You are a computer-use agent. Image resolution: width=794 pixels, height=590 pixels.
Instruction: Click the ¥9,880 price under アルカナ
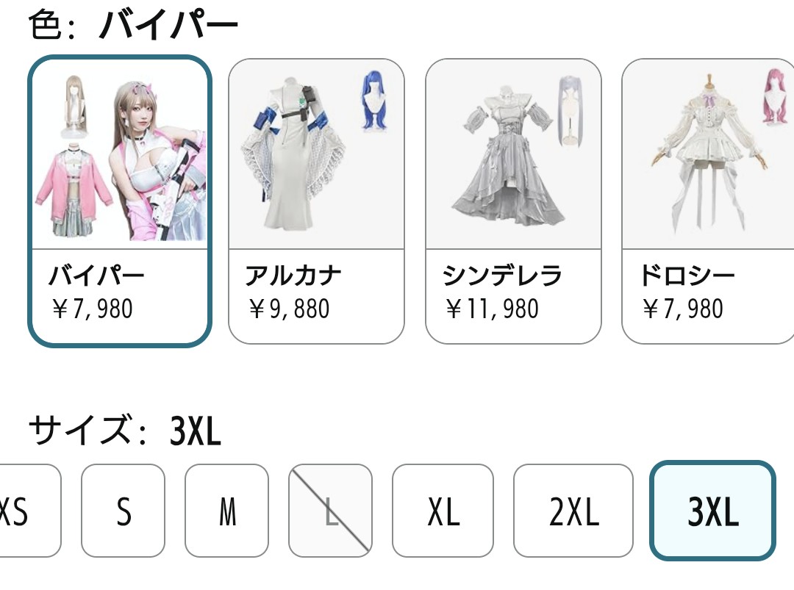tap(289, 309)
